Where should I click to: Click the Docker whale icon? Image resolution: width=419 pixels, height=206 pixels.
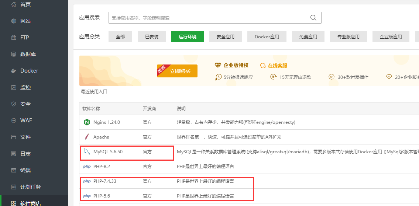(x=14, y=71)
